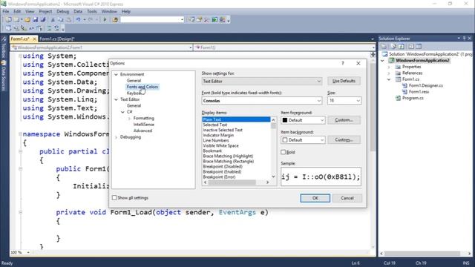Click the Properties Window toolbar icon
Image resolution: width=475 pixels, height=267 pixels.
[x=199, y=20]
